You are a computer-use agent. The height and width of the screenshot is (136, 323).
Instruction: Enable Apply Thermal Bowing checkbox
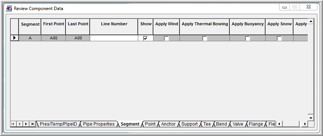click(x=205, y=38)
